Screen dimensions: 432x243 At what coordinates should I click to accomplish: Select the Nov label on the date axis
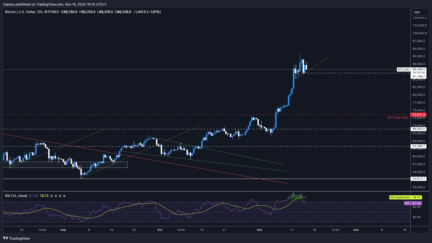coord(259,230)
